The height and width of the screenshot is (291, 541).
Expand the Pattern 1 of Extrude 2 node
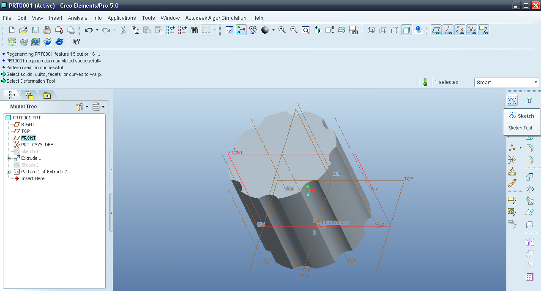coord(8,172)
